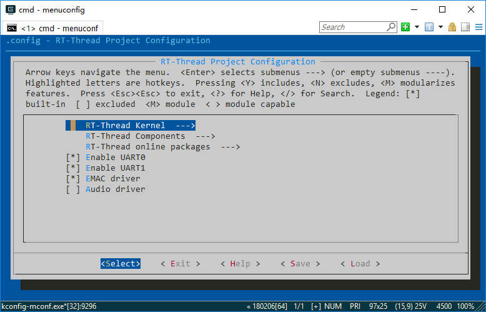Click into the Search input field
Viewport: 486px width, 312px height.
click(x=352, y=28)
